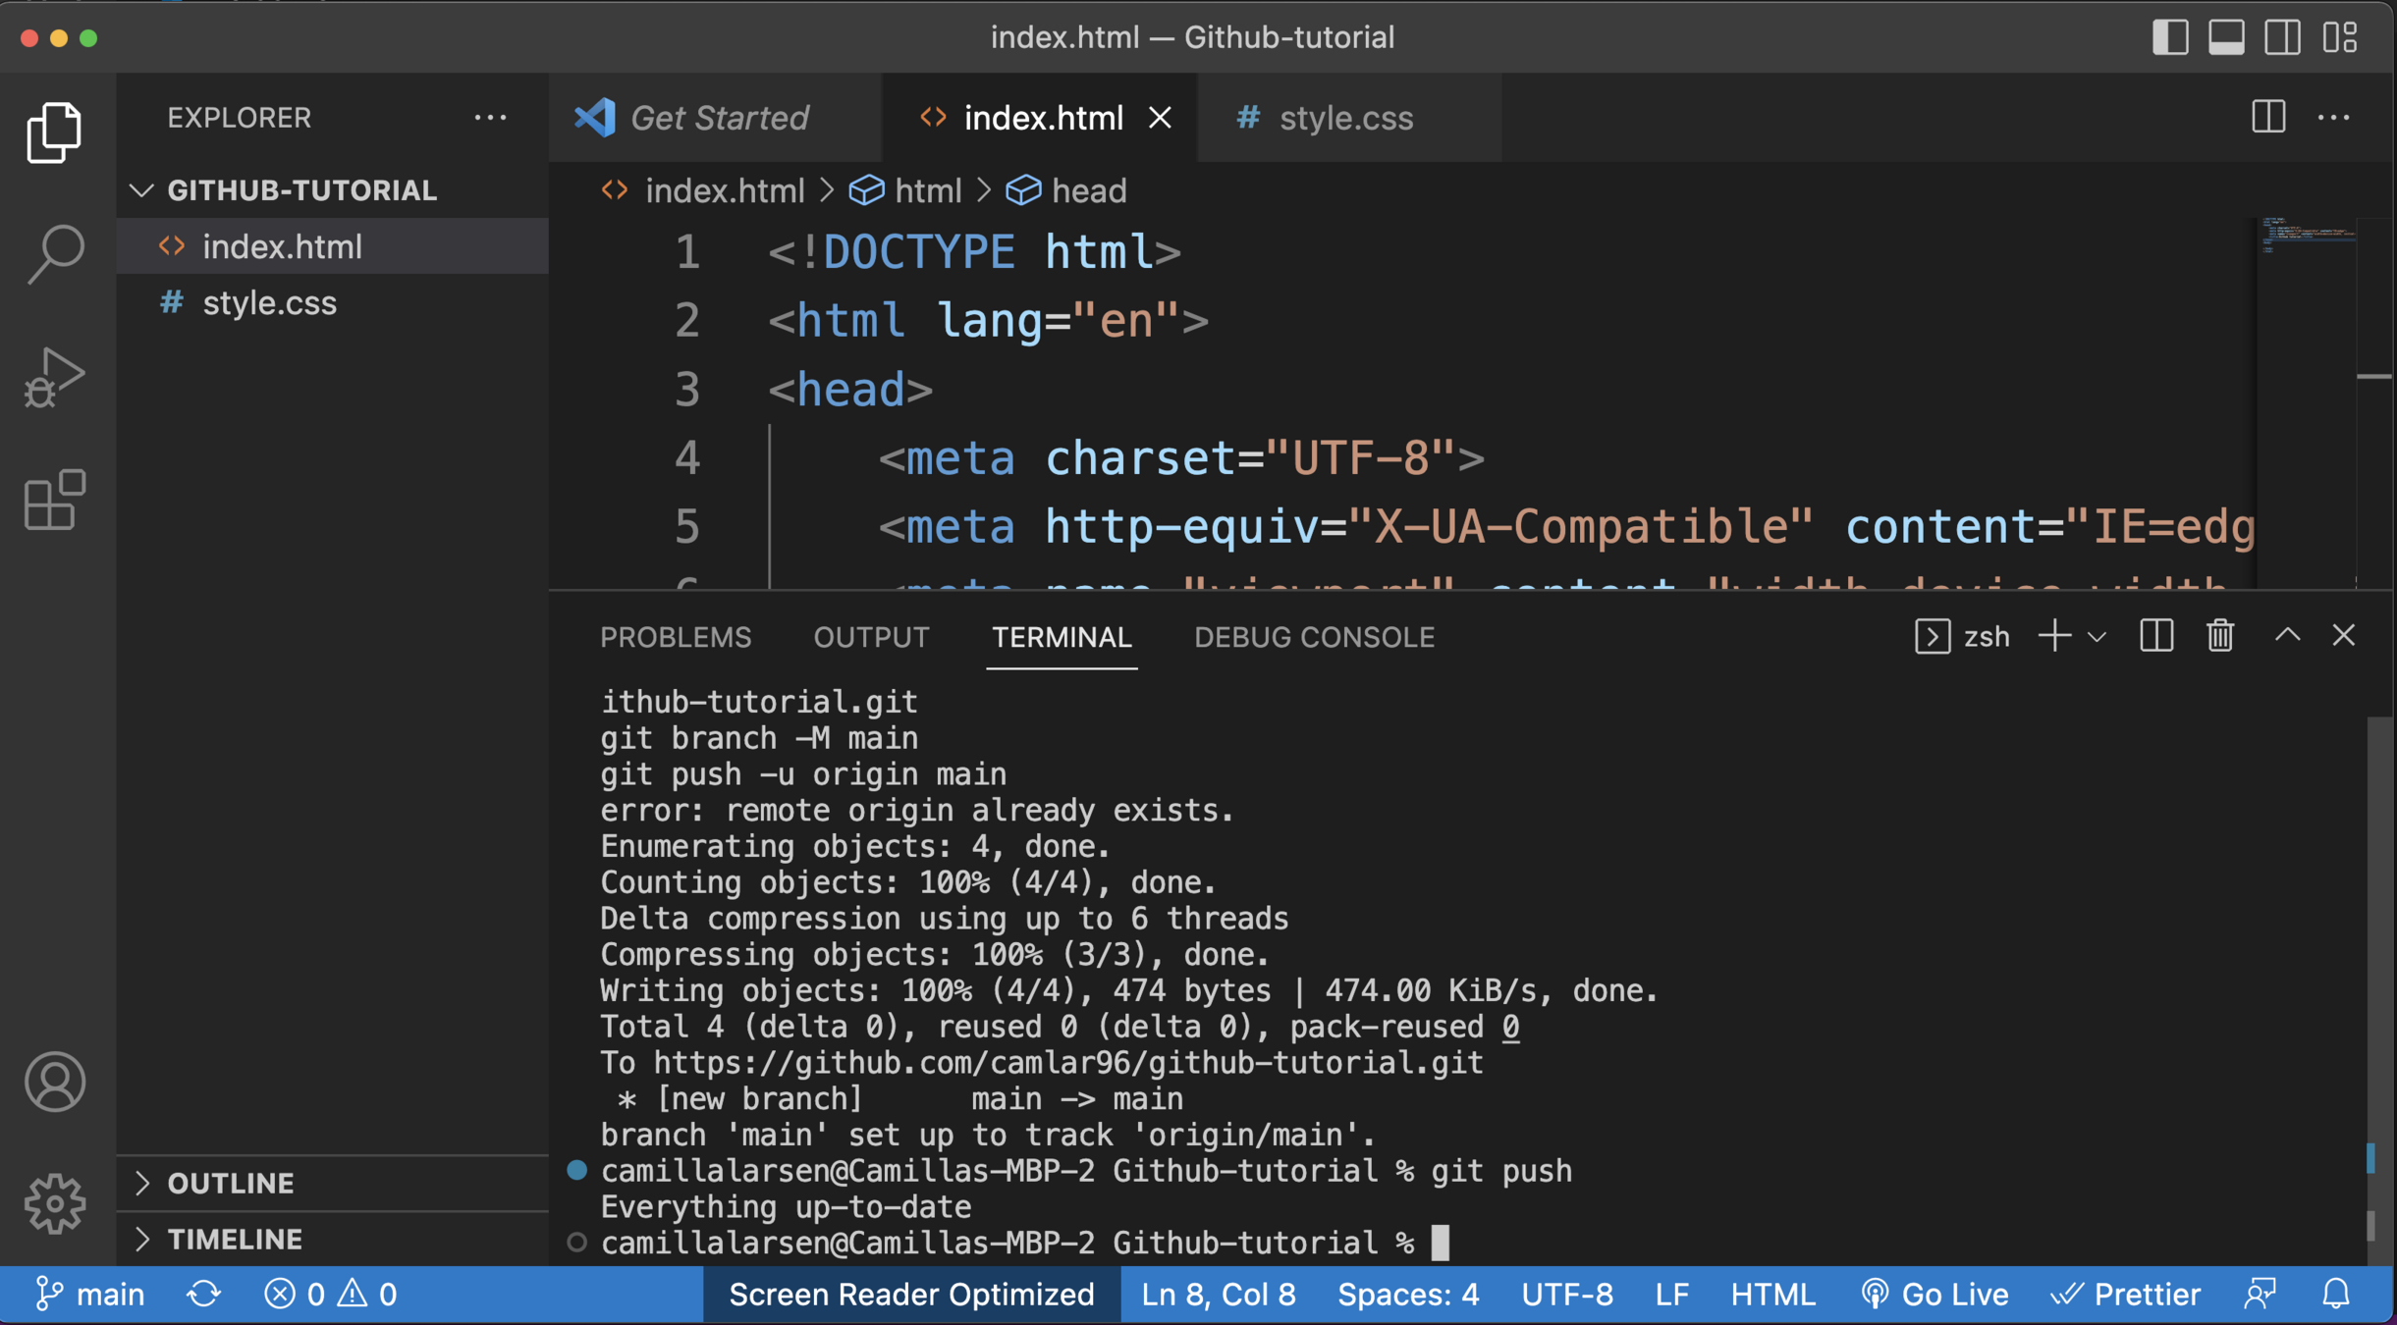This screenshot has width=2397, height=1325.
Task: Switch to the PROBLEMS panel tab
Action: (x=676, y=637)
